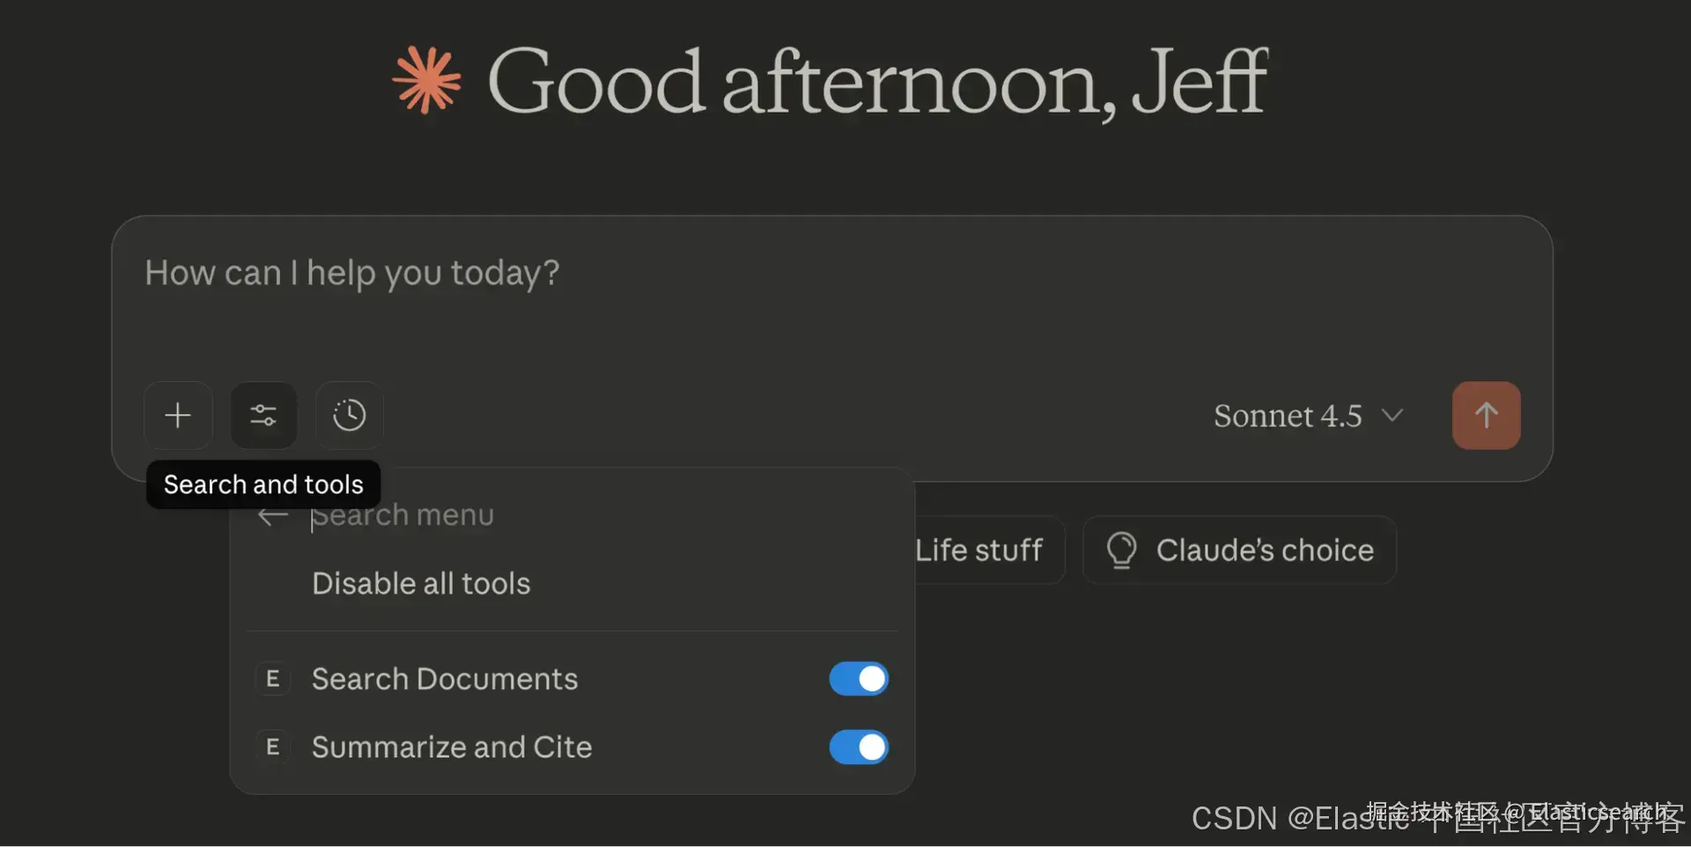Toggle off the Search Documents switch
Viewport: 1691px width, 847px height.
(859, 679)
